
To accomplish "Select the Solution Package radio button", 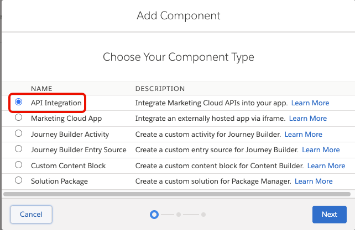I will 19,180.
